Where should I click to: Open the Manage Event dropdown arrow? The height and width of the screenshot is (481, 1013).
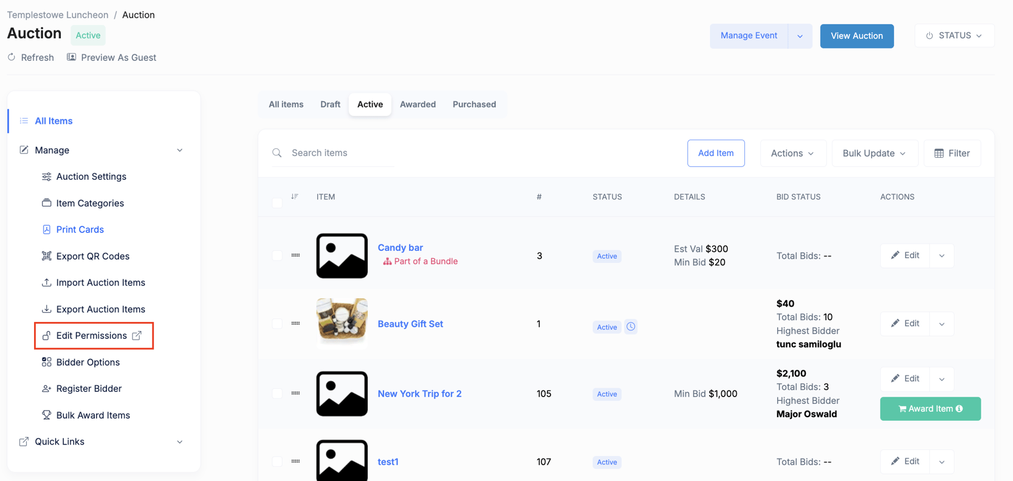800,36
